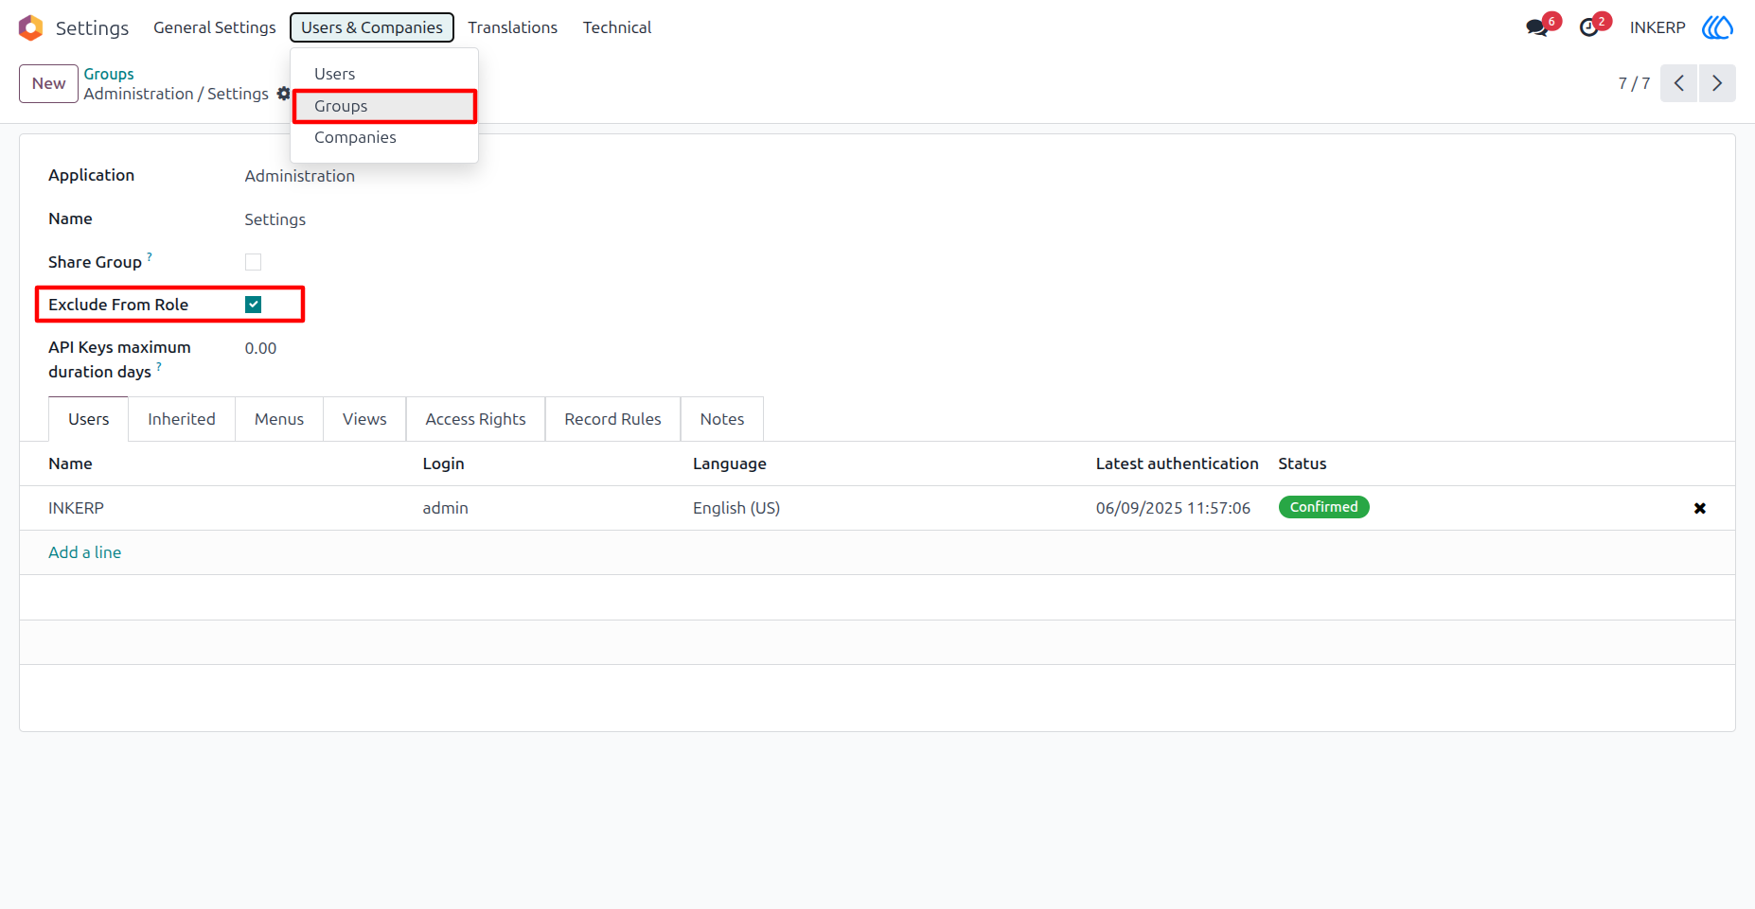Open the INKERP user row
This screenshot has height=909, width=1755.
(877, 508)
